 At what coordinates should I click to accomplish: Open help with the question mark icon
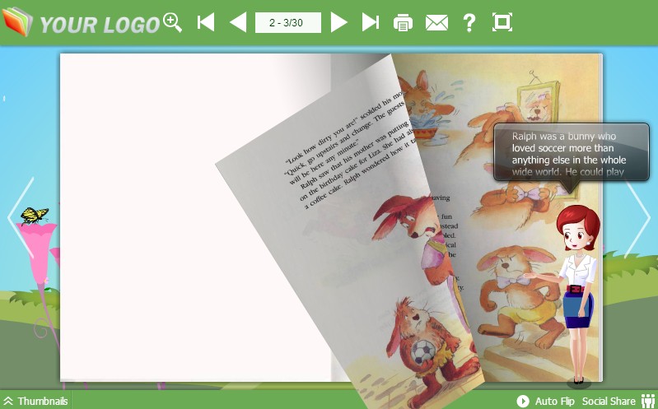click(x=469, y=23)
